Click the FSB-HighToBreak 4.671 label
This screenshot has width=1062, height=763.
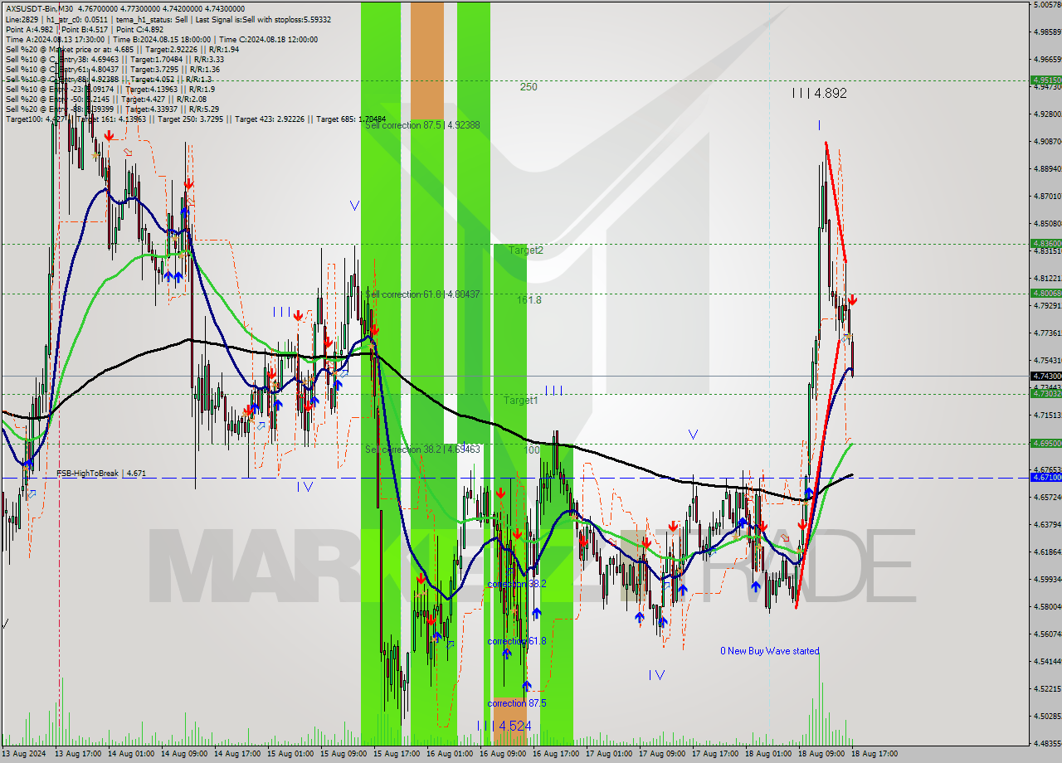pyautogui.click(x=101, y=473)
